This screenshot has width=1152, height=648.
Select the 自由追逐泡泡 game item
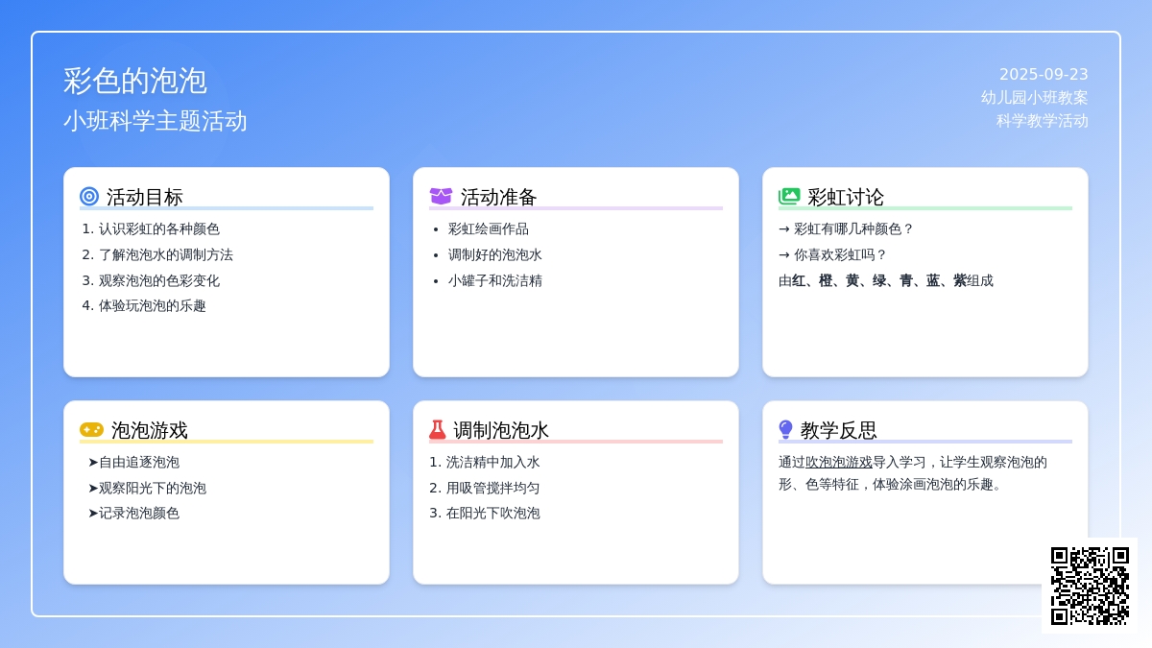click(x=138, y=463)
